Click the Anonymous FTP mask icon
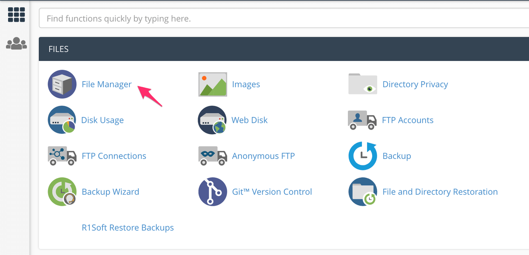 (212, 156)
